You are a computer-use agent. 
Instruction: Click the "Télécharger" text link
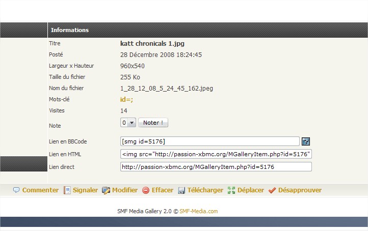click(x=205, y=190)
